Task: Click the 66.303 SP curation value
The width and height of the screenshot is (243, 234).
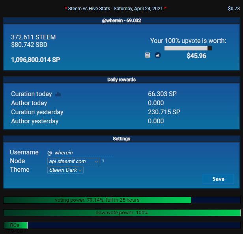Action: (x=162, y=94)
